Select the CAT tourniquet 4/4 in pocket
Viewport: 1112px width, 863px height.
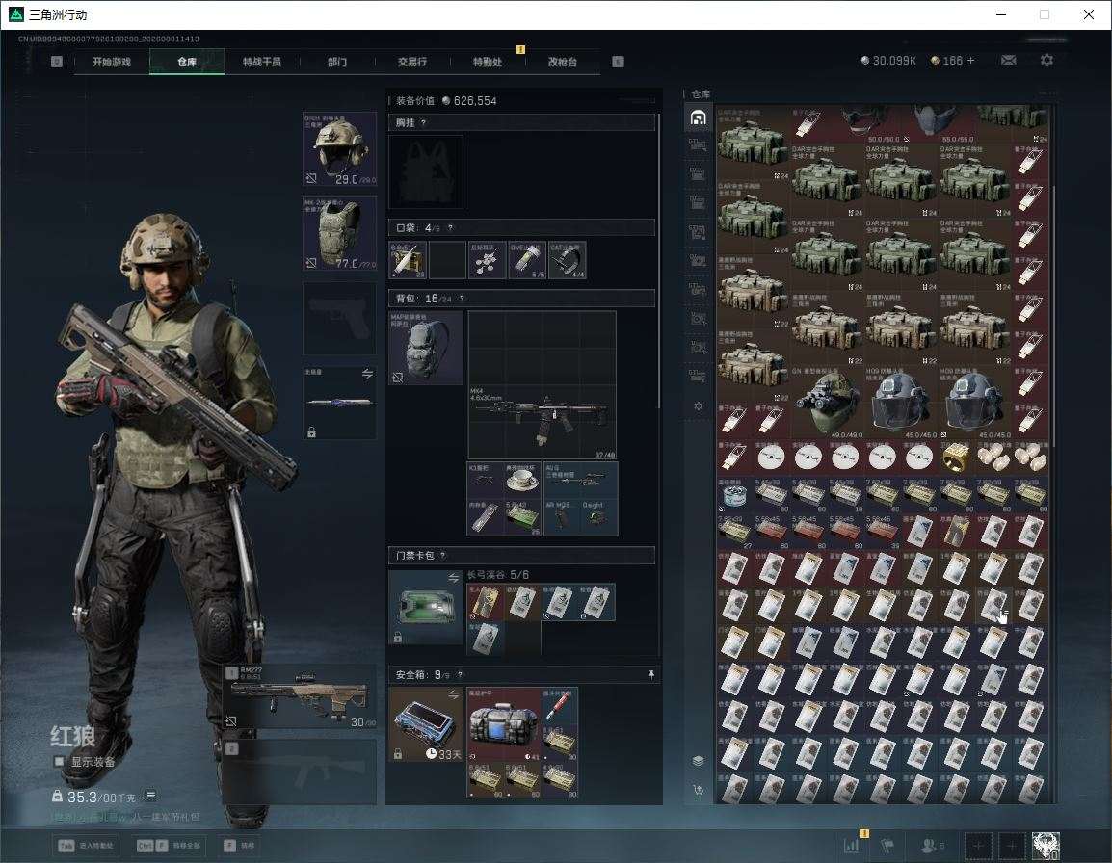pyautogui.click(x=568, y=260)
